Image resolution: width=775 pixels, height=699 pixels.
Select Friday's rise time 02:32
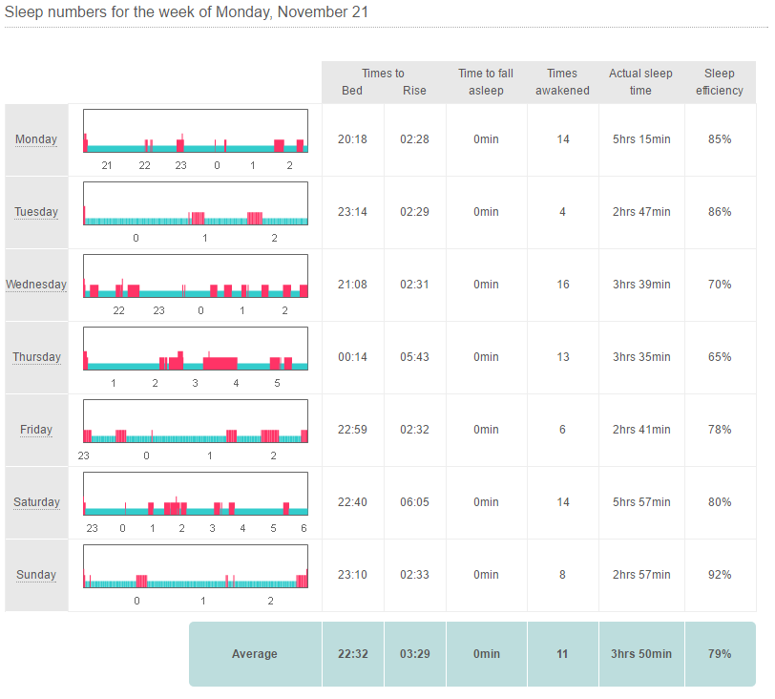coord(414,430)
